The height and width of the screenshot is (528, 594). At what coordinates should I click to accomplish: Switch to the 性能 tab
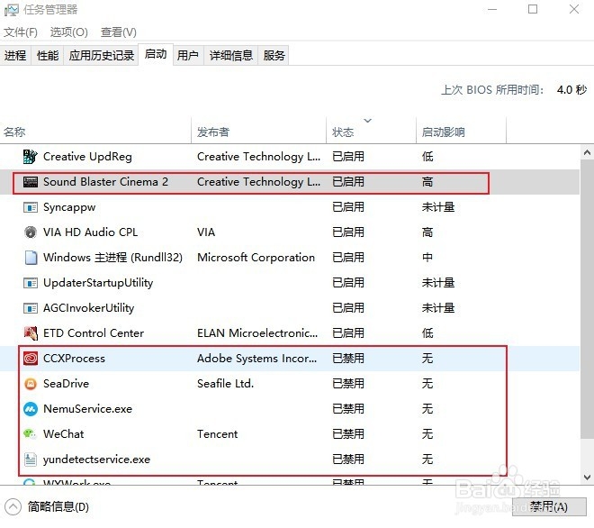[x=48, y=55]
